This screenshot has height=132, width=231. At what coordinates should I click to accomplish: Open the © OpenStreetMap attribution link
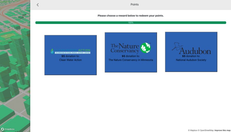pyautogui.click(x=206, y=130)
